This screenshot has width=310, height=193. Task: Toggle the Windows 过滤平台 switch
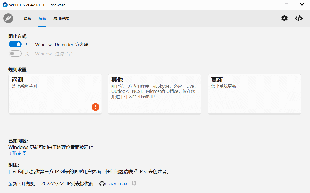tap(15, 54)
